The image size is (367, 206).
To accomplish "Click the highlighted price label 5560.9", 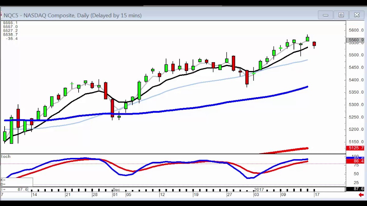I will (356, 40).
